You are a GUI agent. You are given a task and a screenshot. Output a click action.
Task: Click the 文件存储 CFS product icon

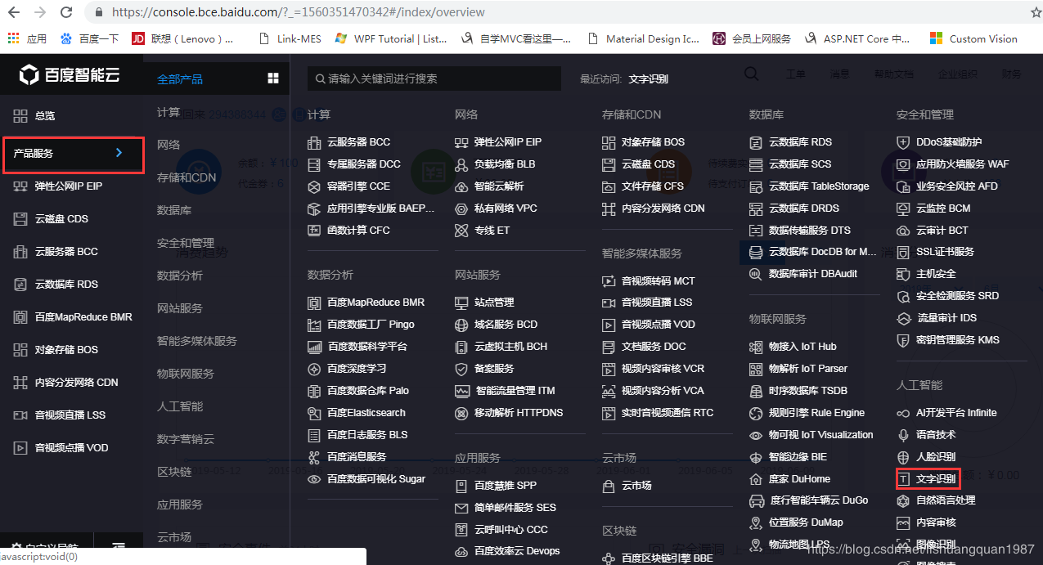609,186
